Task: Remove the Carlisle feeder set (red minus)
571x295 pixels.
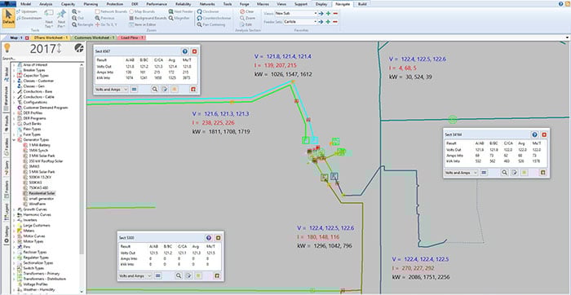Action: pyautogui.click(x=335, y=22)
